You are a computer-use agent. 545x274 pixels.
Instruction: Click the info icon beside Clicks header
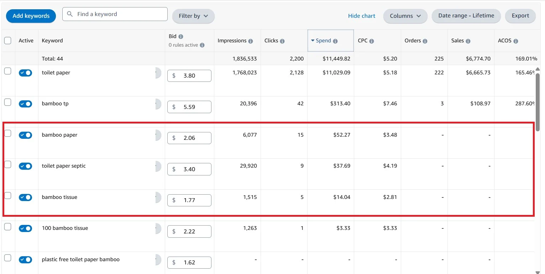coord(282,41)
